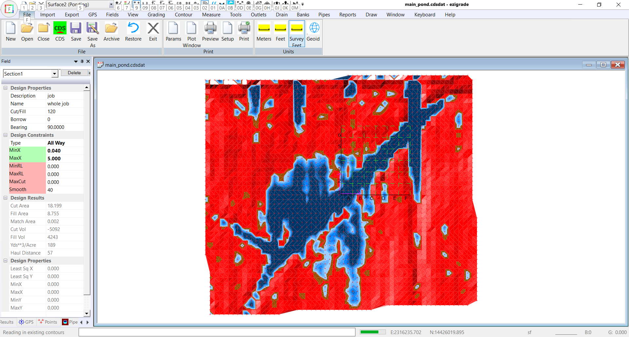Screen dimensions: 629x337
Task: Click the New file icon
Action: click(x=11, y=29)
